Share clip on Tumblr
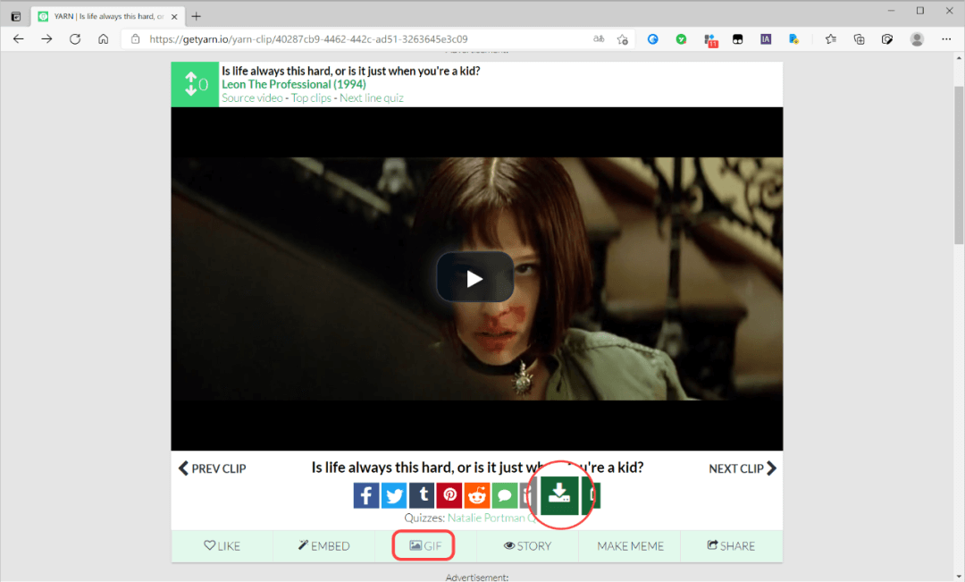 click(422, 495)
